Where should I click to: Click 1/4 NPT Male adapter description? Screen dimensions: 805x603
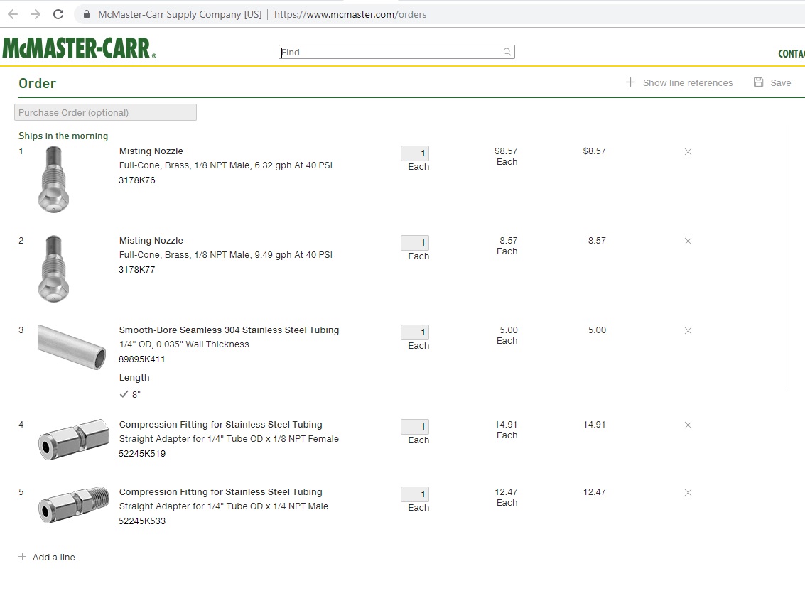223,506
